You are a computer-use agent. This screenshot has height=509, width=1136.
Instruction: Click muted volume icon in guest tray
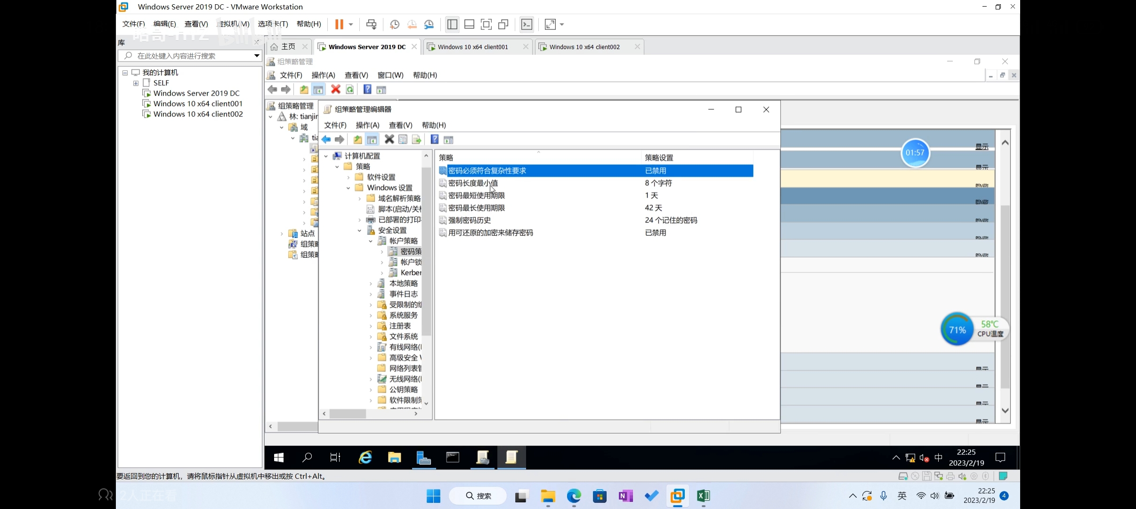coord(924,458)
